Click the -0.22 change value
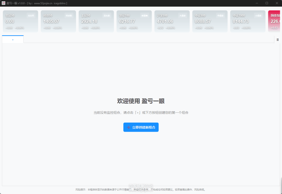The image size is (282, 194). (x=161, y=28)
